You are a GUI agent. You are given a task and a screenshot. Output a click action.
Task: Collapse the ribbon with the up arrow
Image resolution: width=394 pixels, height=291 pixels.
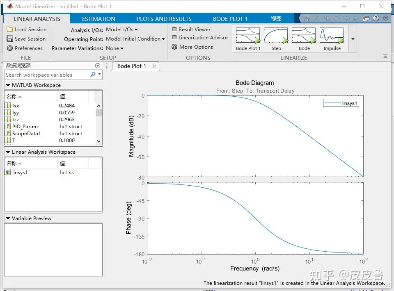tap(385, 55)
